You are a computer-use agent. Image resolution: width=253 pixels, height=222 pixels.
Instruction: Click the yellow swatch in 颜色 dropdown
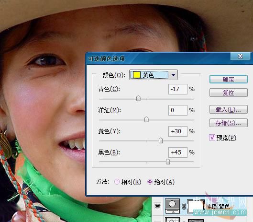coord(136,75)
